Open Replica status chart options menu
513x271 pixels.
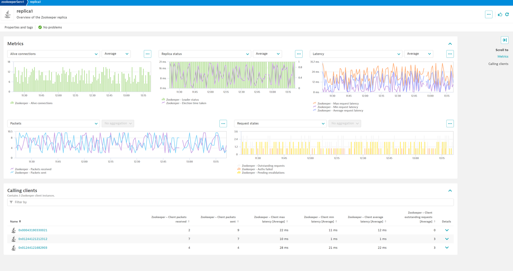click(299, 54)
